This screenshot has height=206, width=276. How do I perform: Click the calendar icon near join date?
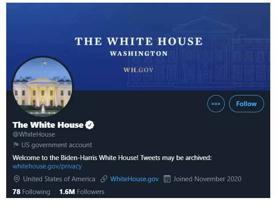point(167,179)
